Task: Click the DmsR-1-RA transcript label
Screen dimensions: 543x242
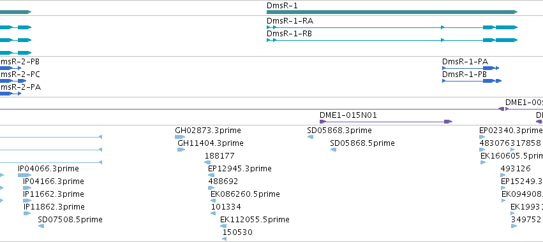Action: click(x=290, y=21)
